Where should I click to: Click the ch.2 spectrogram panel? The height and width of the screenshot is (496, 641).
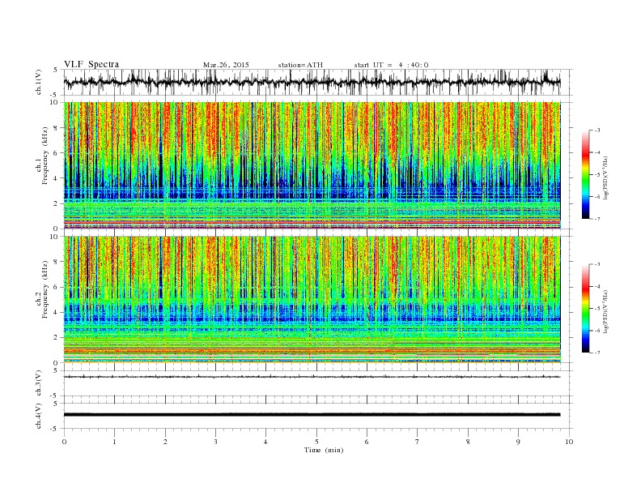[312, 300]
